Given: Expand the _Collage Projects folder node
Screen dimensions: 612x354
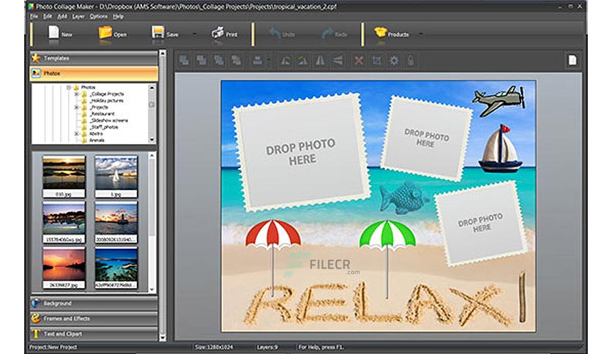Looking at the screenshot, I should tap(76, 94).
